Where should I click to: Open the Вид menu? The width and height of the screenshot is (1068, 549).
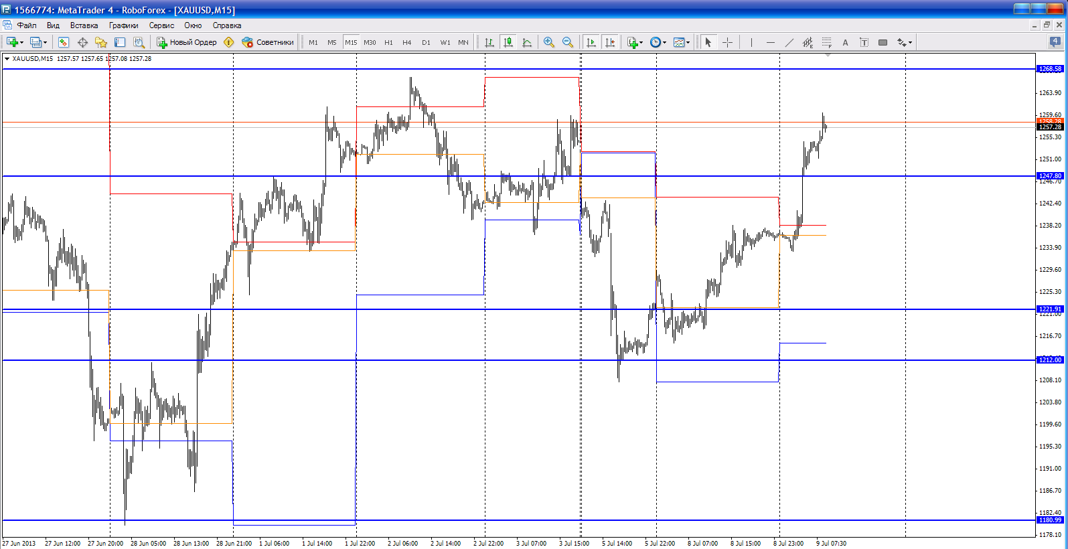click(x=53, y=25)
